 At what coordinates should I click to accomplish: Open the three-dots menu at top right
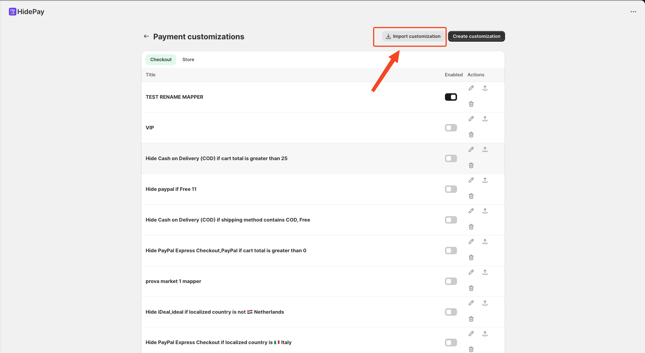633,12
